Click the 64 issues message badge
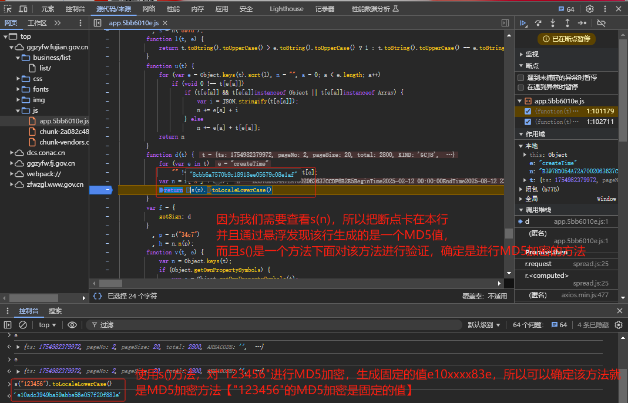This screenshot has width=628, height=403. click(566, 9)
